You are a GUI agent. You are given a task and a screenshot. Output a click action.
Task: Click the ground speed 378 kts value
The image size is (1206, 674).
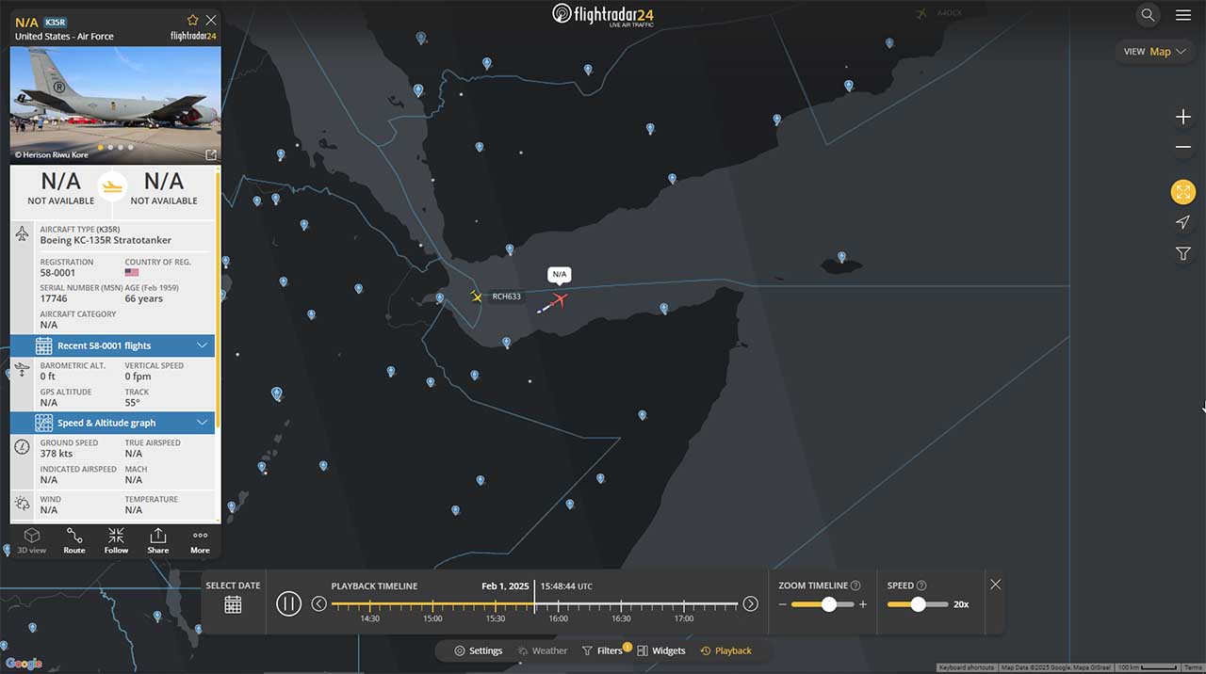click(57, 454)
